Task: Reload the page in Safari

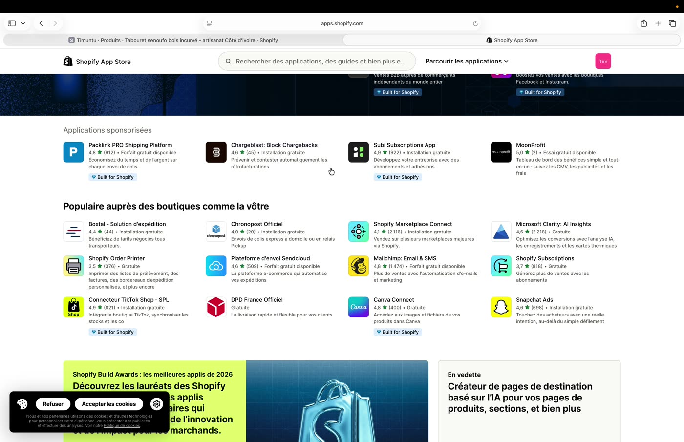Action: tap(475, 23)
